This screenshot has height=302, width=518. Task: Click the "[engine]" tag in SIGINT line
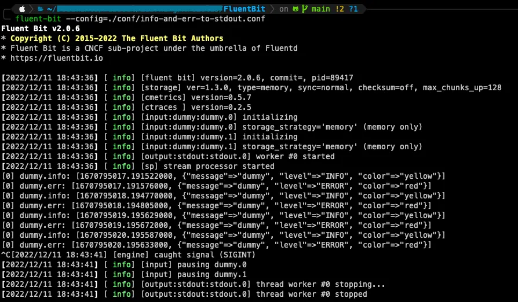coord(131,255)
